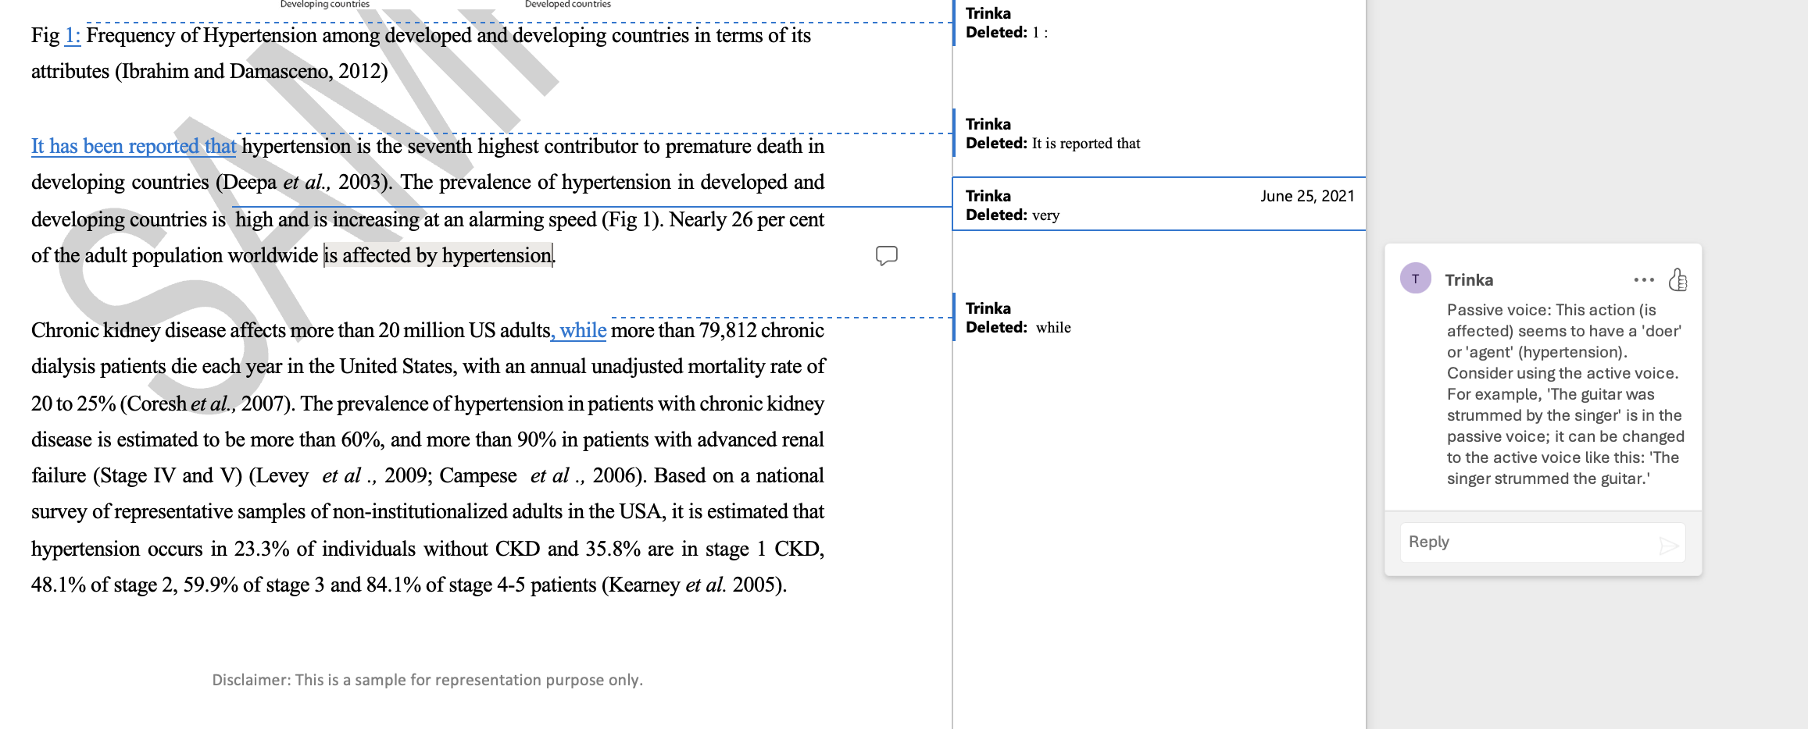This screenshot has height=729, width=1808.
Task: Click the send reply arrow icon
Action: (x=1668, y=545)
